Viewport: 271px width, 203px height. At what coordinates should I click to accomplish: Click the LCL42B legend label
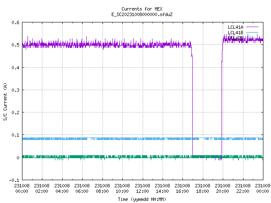click(x=235, y=38)
